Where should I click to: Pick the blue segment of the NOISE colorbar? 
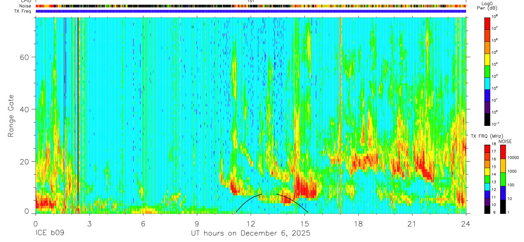[x=502, y=193]
